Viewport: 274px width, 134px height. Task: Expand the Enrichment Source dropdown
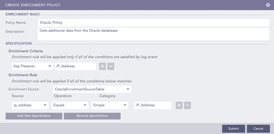click(x=91, y=89)
